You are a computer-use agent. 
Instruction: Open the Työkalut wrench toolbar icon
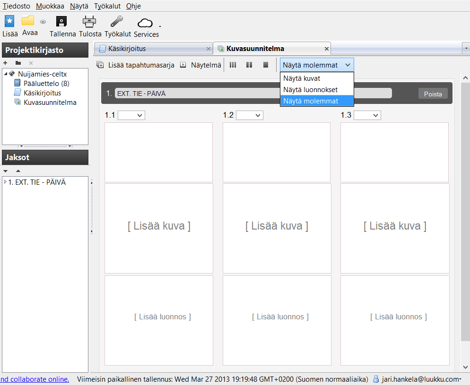(x=117, y=22)
